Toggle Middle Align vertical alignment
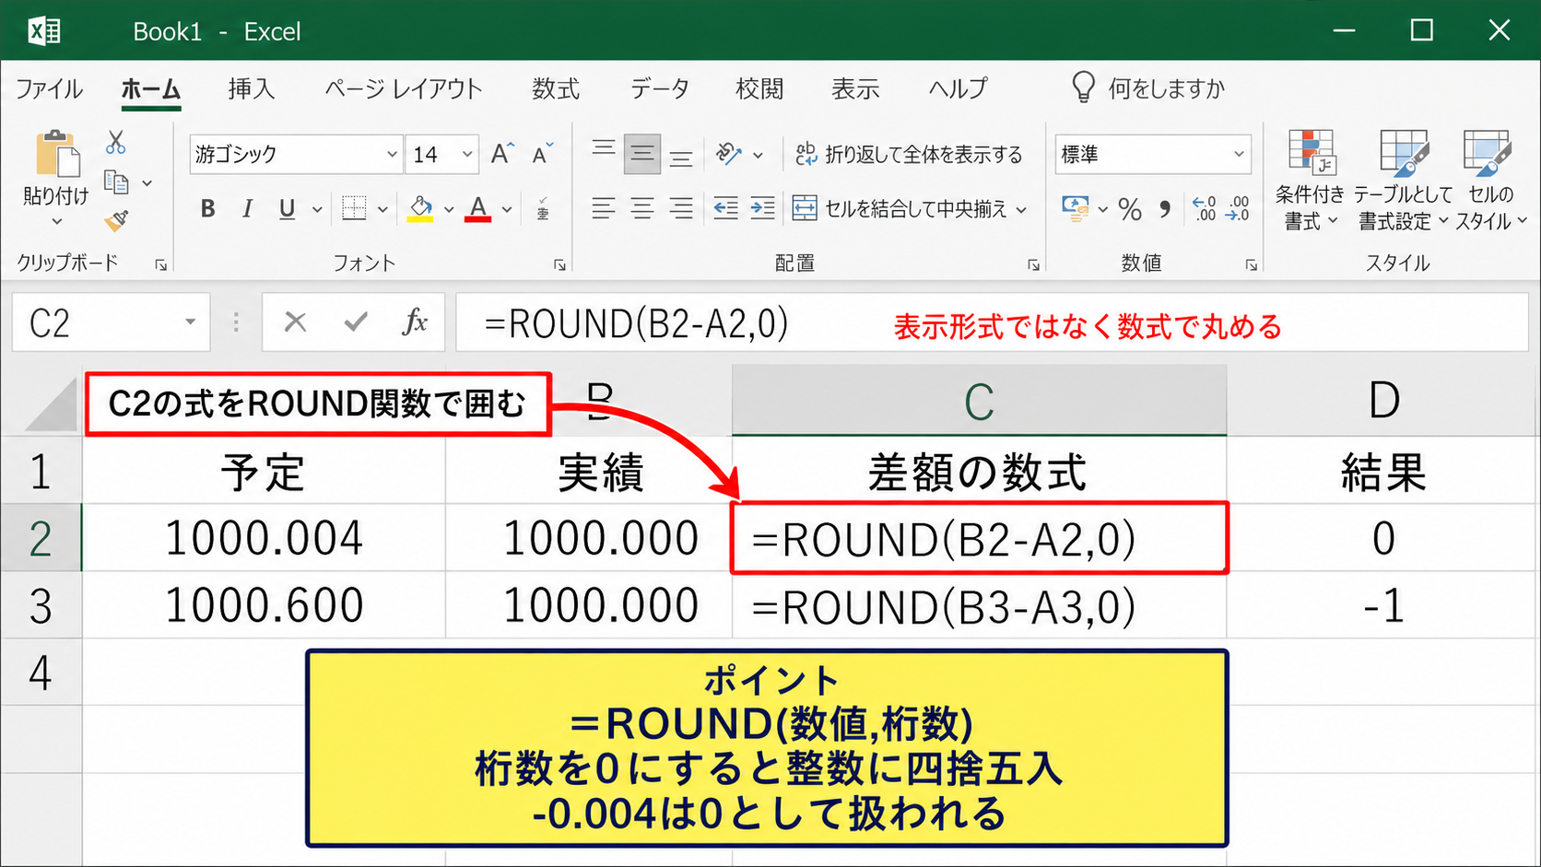The height and width of the screenshot is (867, 1541). click(642, 154)
